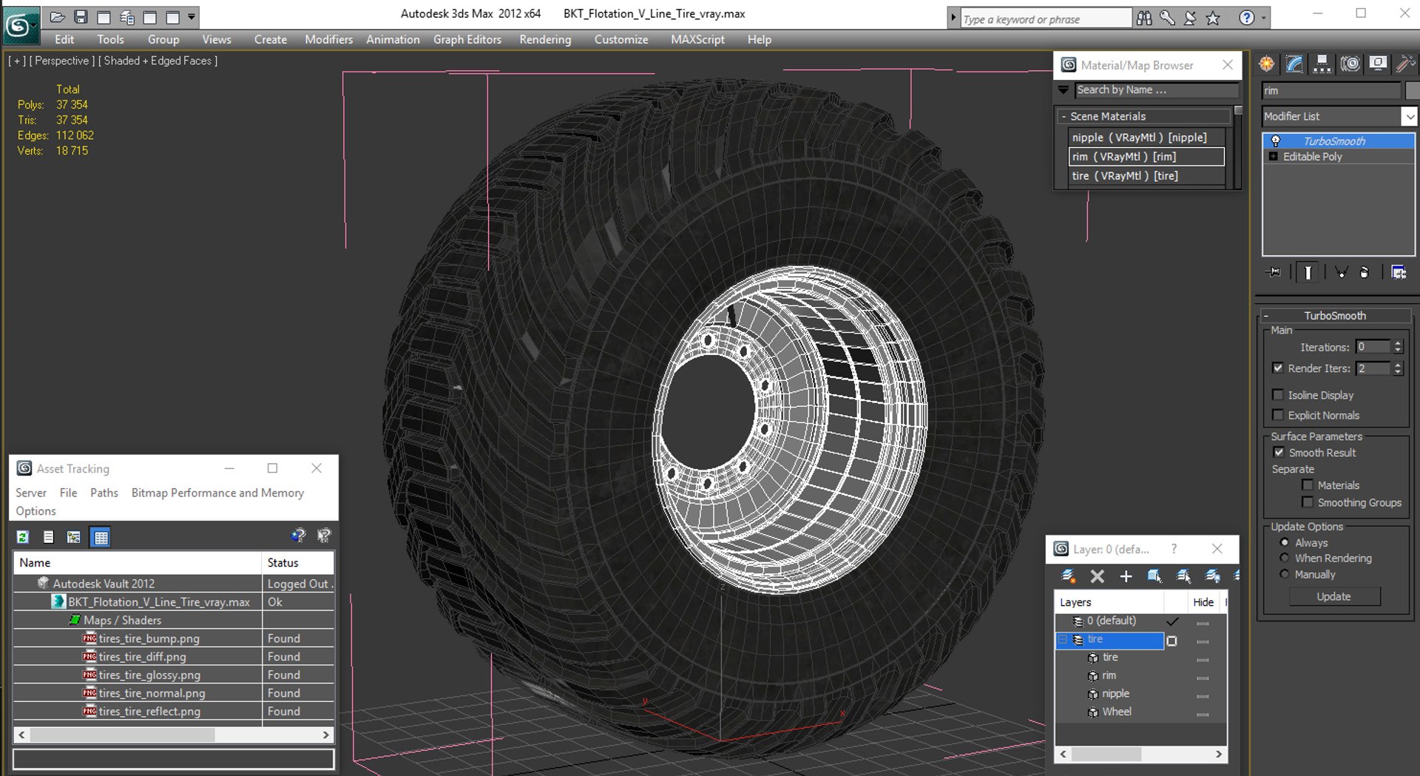Image resolution: width=1420 pixels, height=776 pixels.
Task: Remove modifier from the stack icon
Action: [1365, 272]
